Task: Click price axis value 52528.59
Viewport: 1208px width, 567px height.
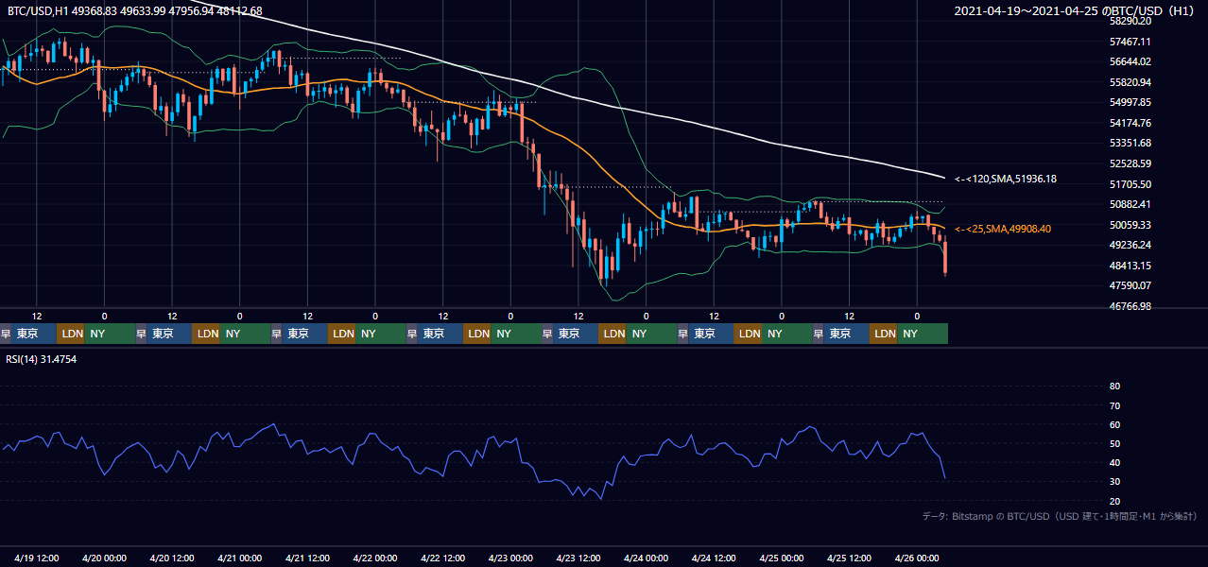Action: [x=1130, y=163]
